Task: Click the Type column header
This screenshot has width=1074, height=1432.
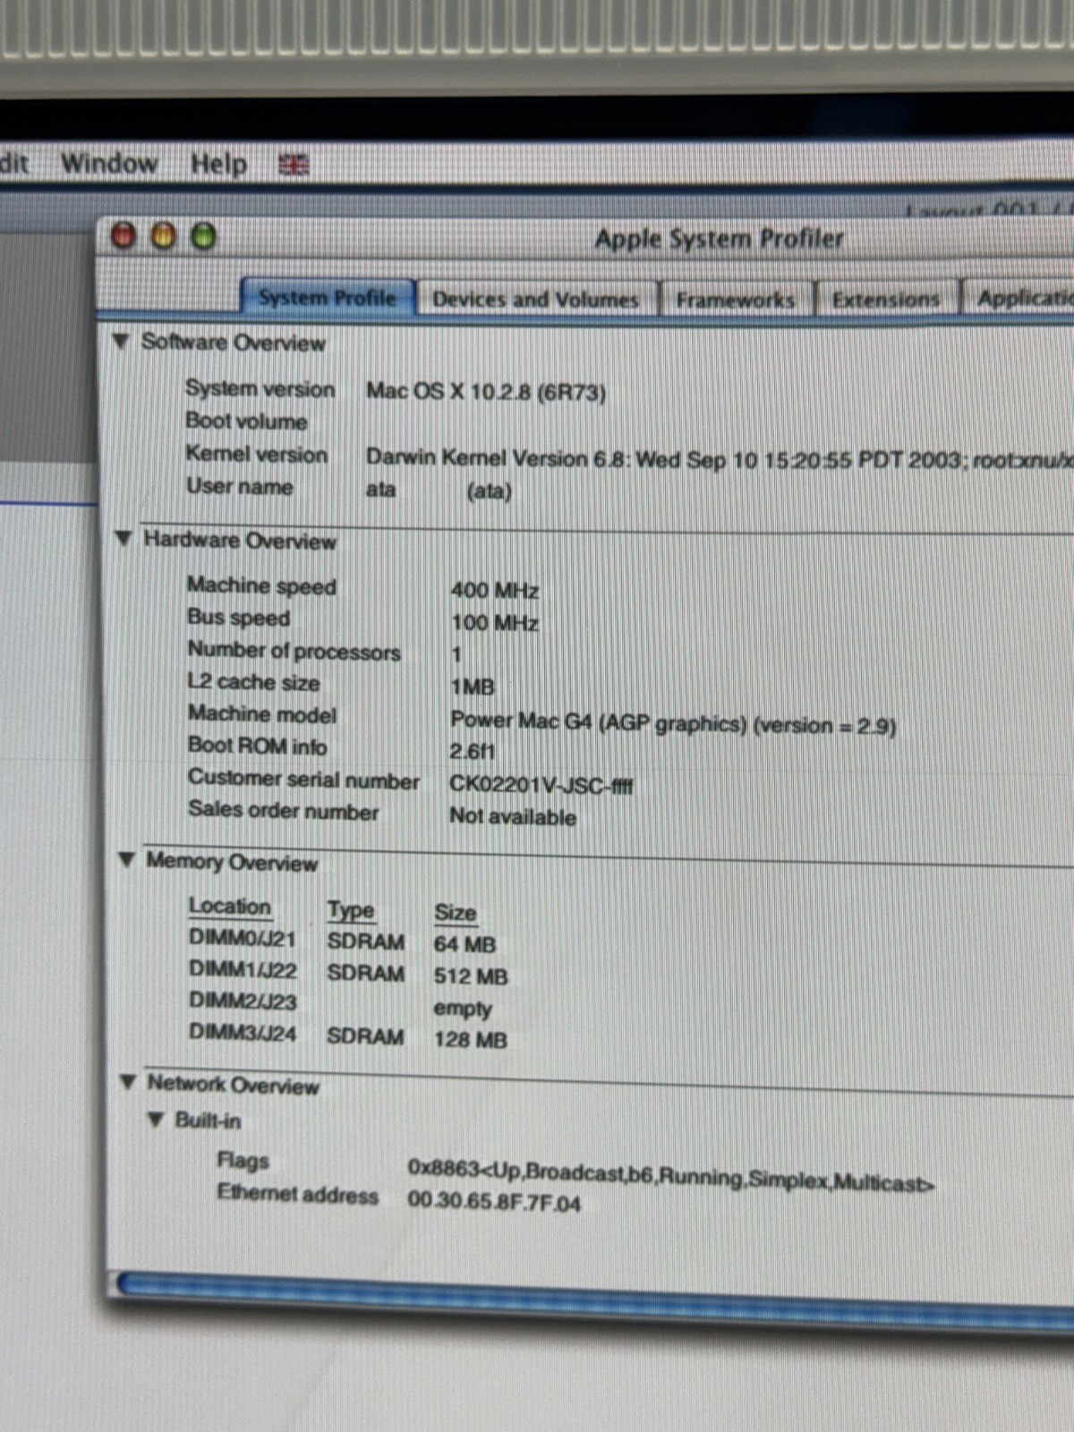Action: 351,911
